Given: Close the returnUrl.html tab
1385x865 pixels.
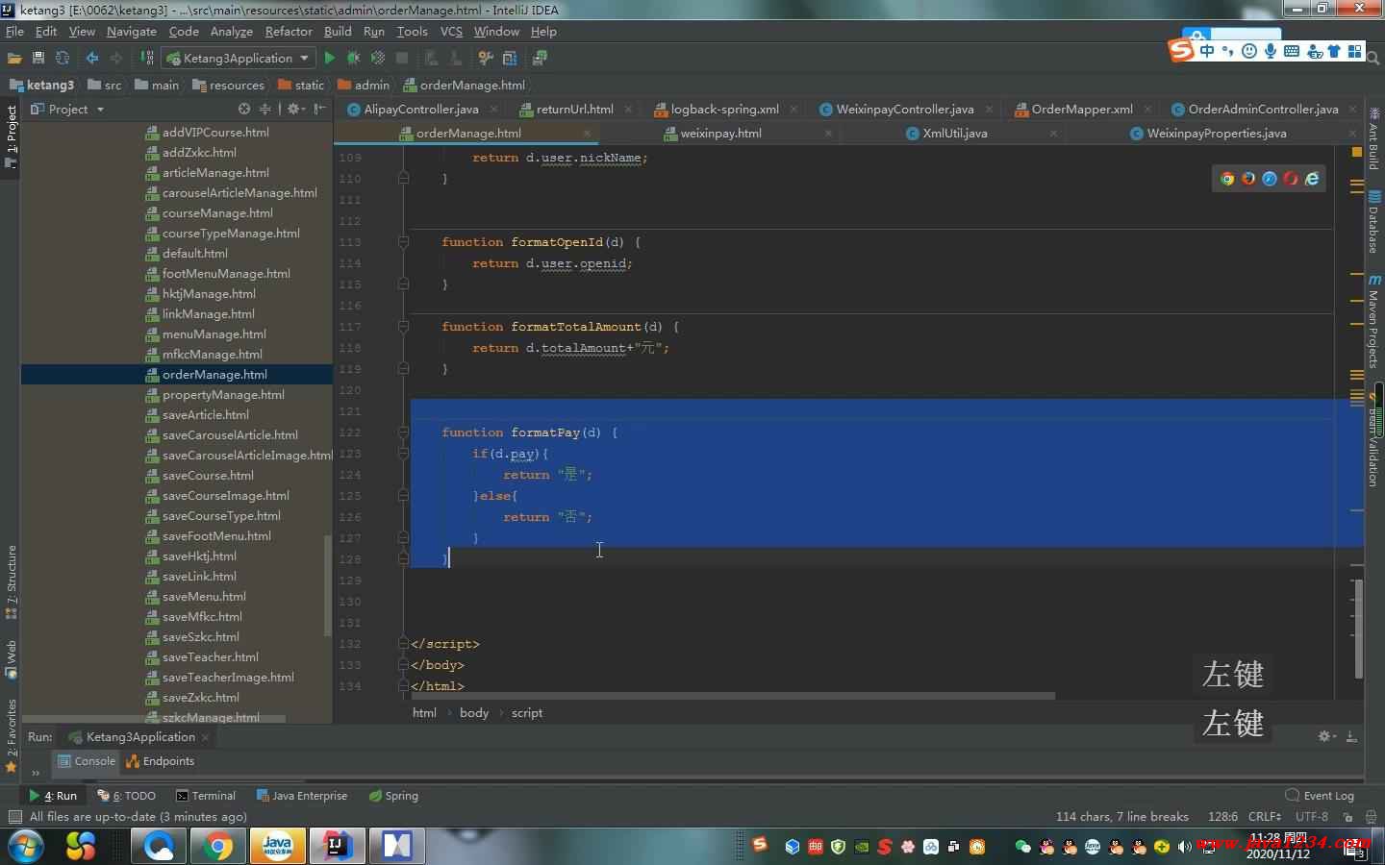Looking at the screenshot, I should pos(629,109).
